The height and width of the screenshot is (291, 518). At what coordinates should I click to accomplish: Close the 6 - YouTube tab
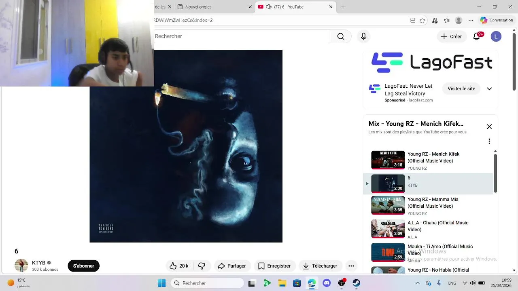tap(331, 7)
